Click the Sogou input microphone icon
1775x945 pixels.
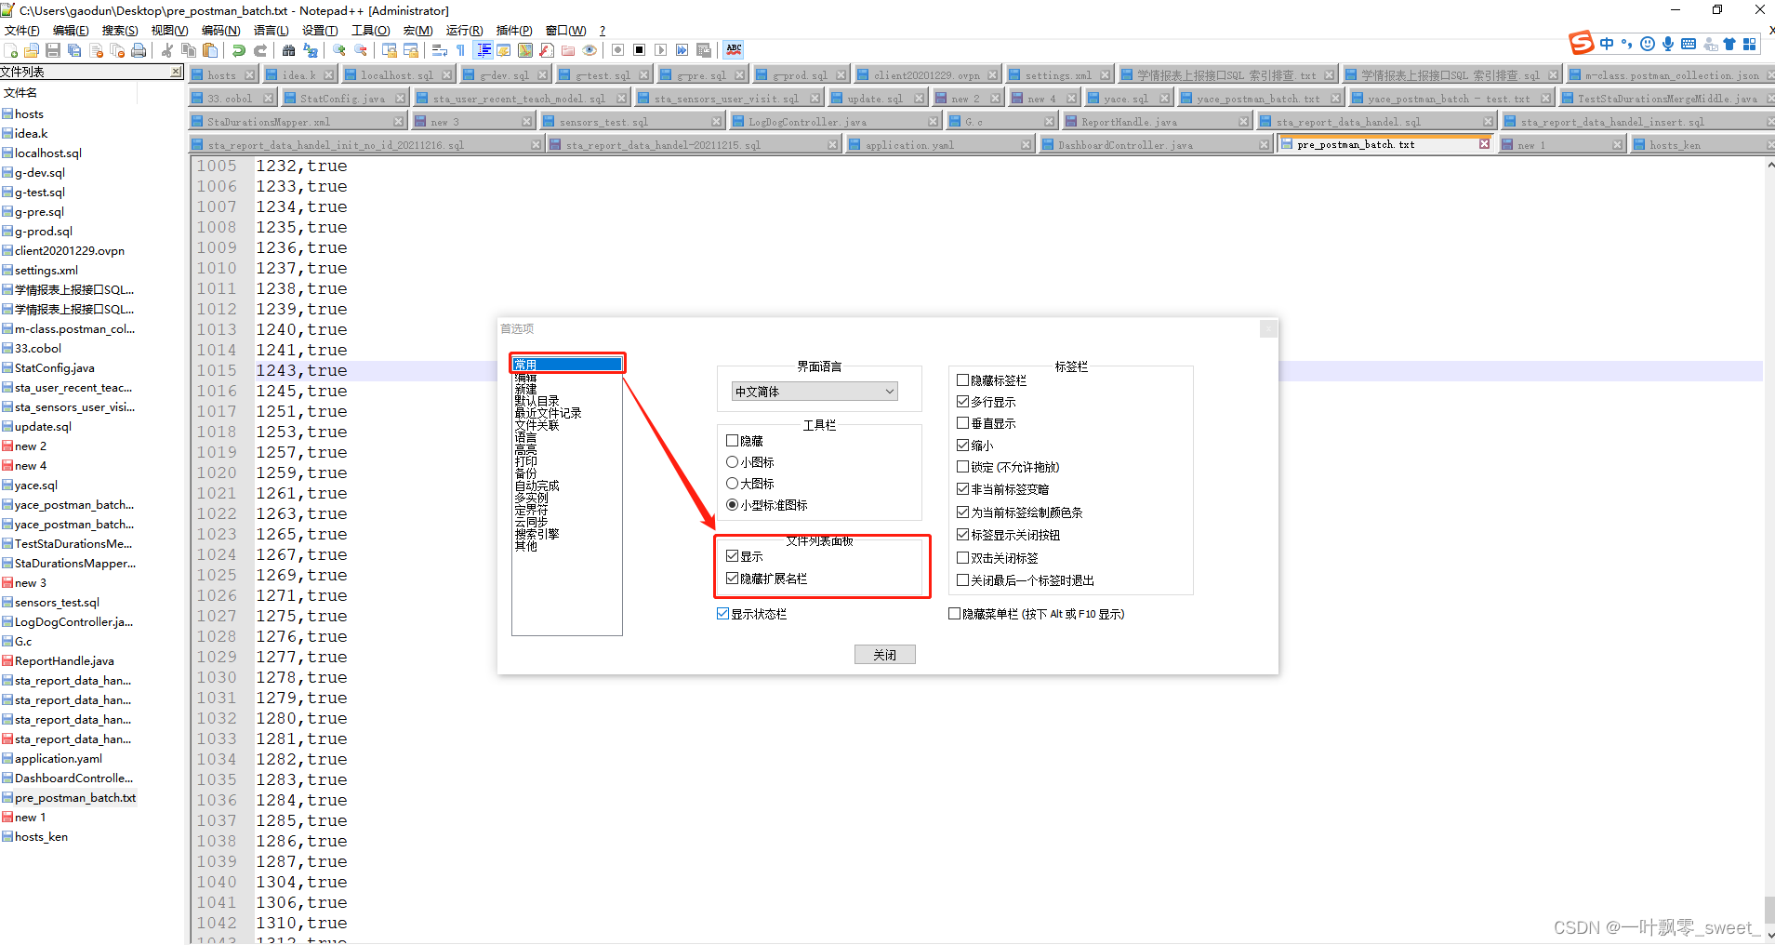point(1668,44)
